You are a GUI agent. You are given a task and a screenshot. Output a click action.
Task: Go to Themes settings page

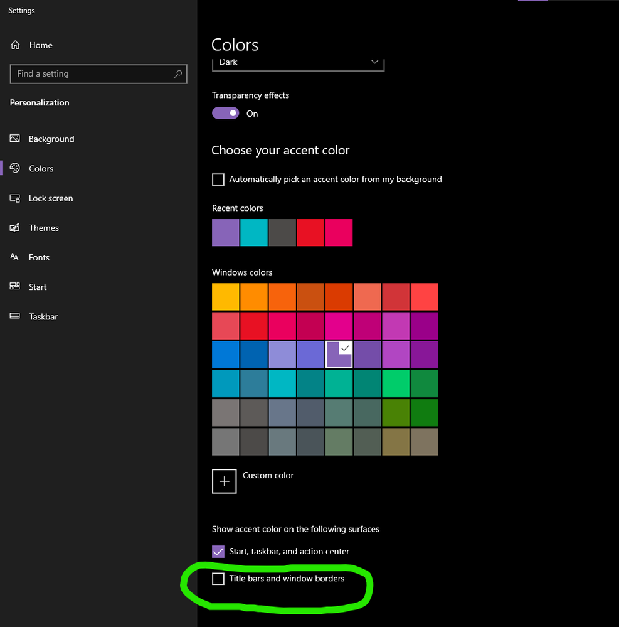(44, 228)
